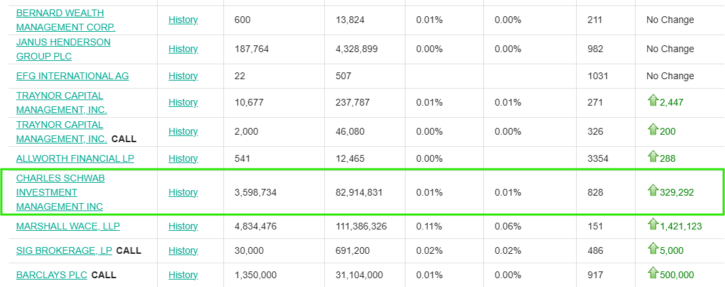Open Traynor Capital Management CALL row link
725x287 pixels.
coord(62,132)
